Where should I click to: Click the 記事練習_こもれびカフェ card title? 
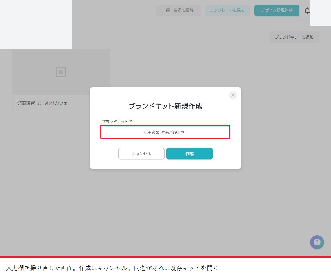pyautogui.click(x=42, y=103)
